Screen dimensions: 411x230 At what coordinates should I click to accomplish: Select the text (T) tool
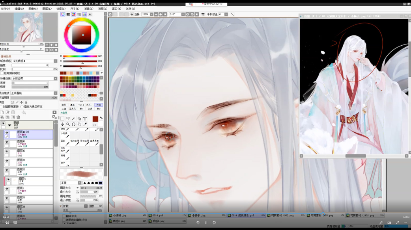(85, 119)
